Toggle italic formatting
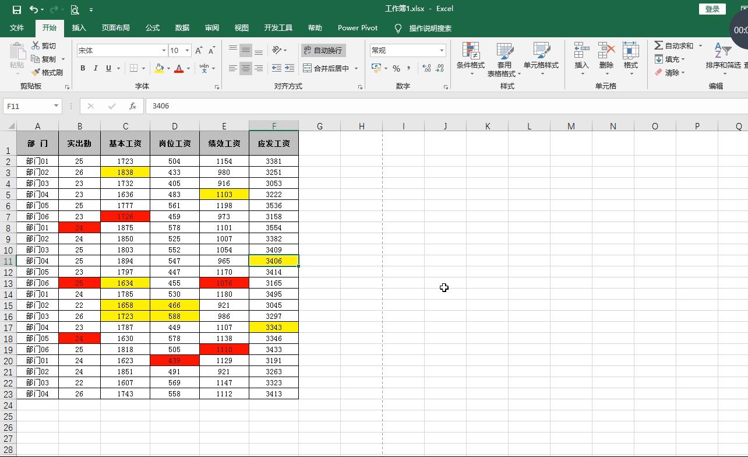Viewport: 748px width, 457px height. click(96, 68)
